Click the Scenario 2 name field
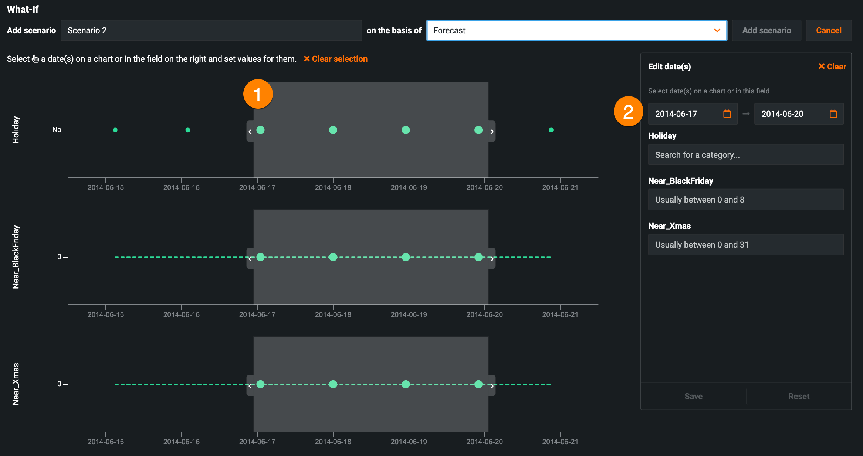Image resolution: width=863 pixels, height=456 pixels. tap(211, 30)
